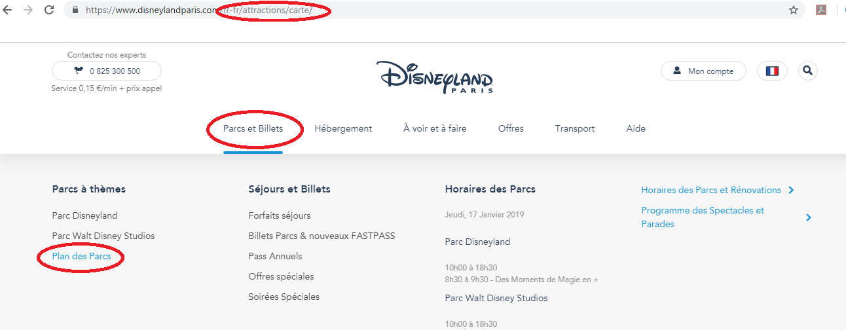Open Soirées Spéciales link
Image resolution: width=846 pixels, height=330 pixels.
pyautogui.click(x=284, y=297)
